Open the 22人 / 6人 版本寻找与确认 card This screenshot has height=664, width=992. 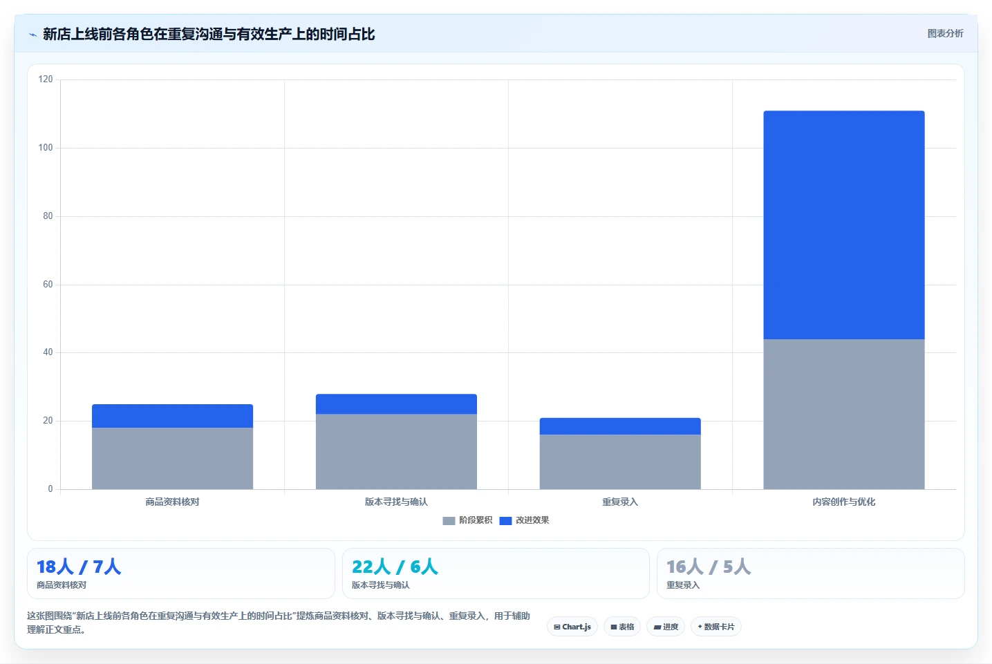click(x=496, y=573)
